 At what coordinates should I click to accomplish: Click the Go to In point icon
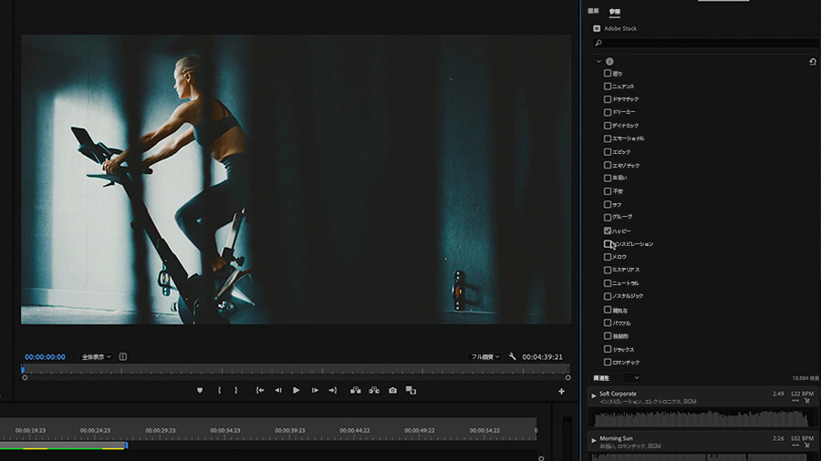pos(260,391)
